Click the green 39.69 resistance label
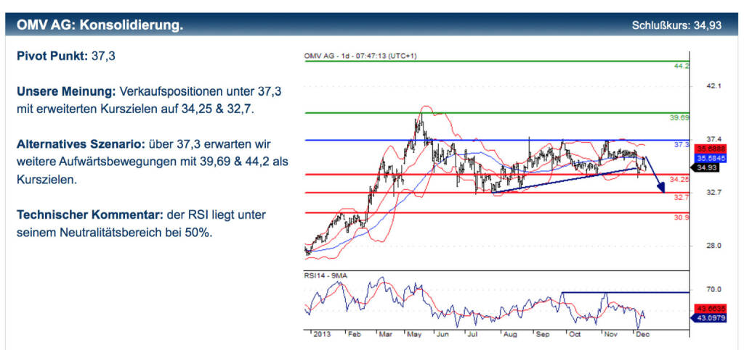744x350 pixels. click(679, 117)
